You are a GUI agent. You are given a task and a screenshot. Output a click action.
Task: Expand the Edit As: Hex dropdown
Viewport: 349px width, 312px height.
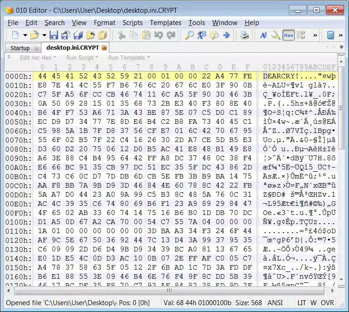point(38,58)
